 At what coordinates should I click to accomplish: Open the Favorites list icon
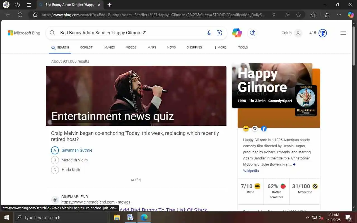pos(327,15)
